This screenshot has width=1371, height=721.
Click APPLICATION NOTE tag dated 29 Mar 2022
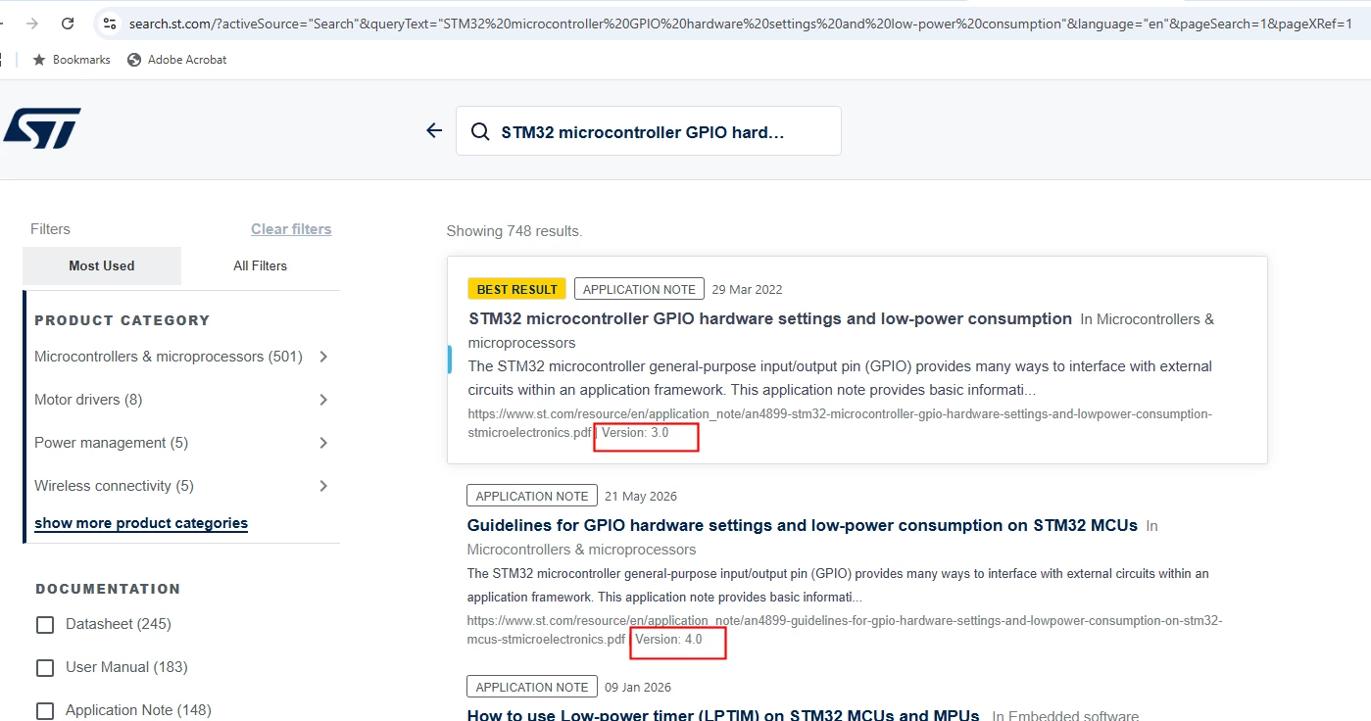(x=639, y=289)
